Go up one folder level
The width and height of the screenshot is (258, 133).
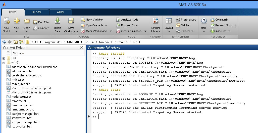(16, 42)
